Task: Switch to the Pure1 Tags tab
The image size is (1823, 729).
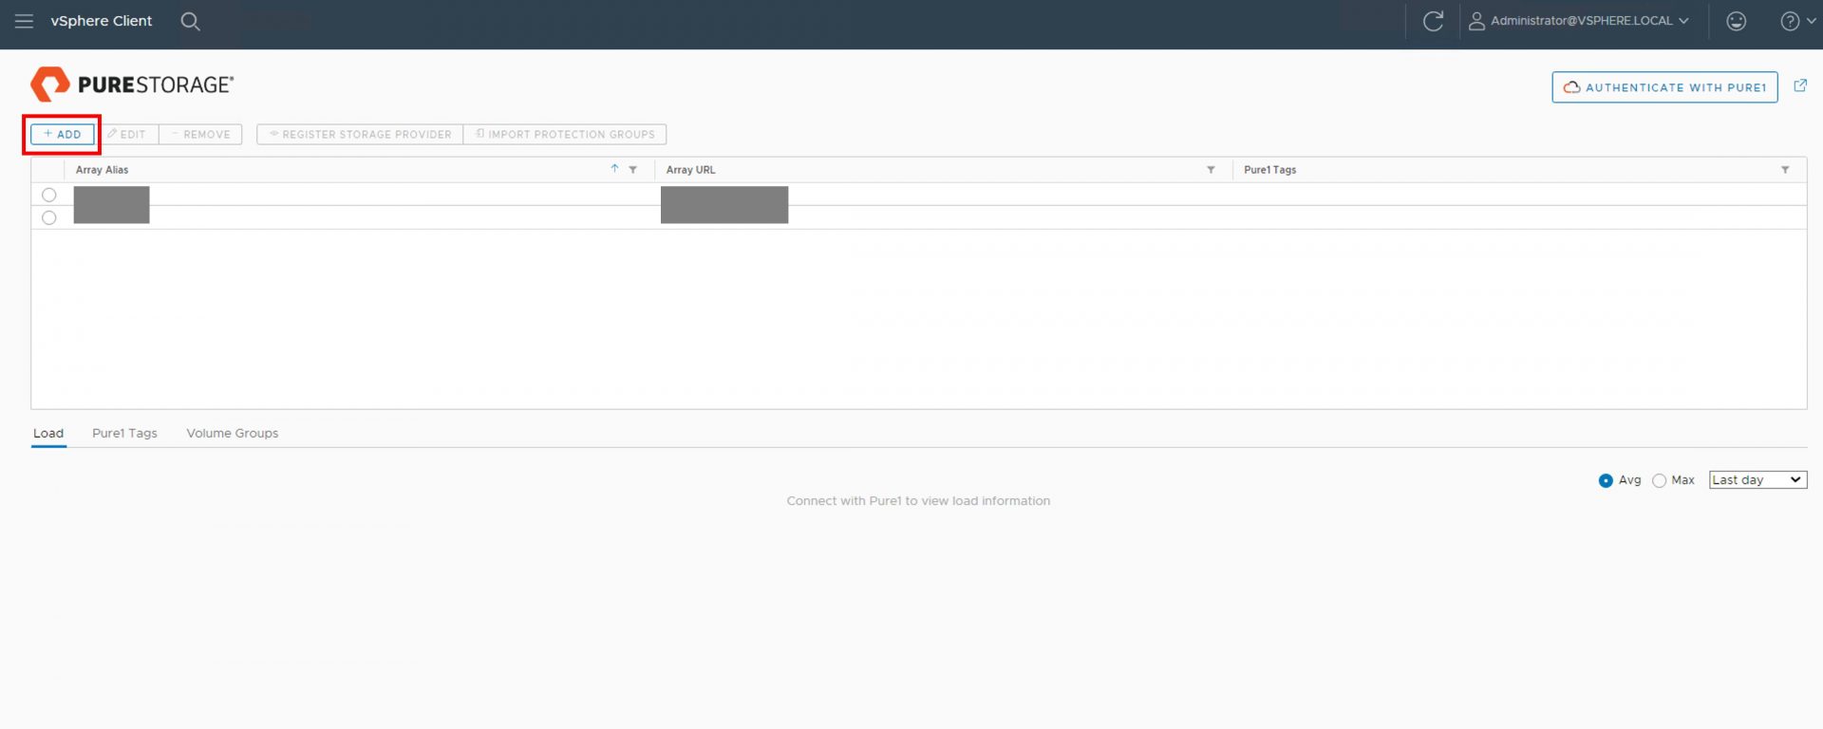Action: click(124, 433)
